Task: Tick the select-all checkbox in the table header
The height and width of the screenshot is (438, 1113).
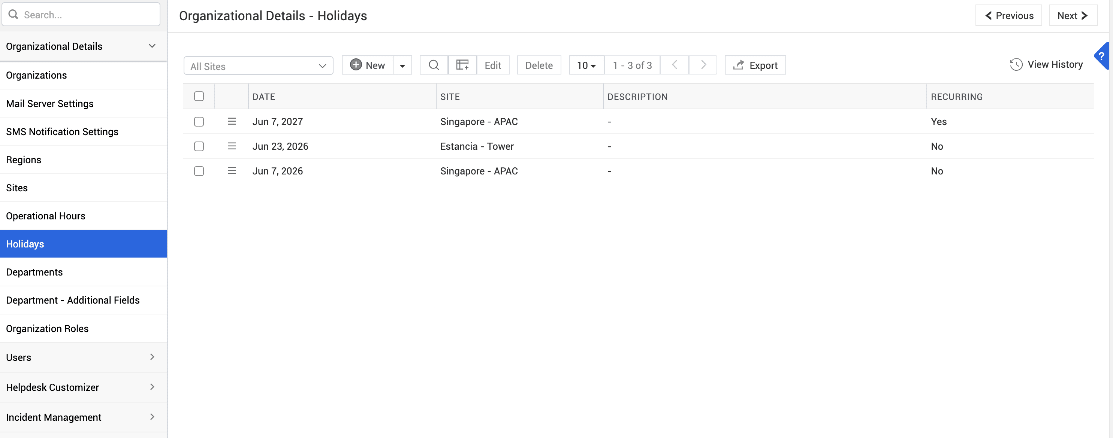Action: (x=199, y=96)
